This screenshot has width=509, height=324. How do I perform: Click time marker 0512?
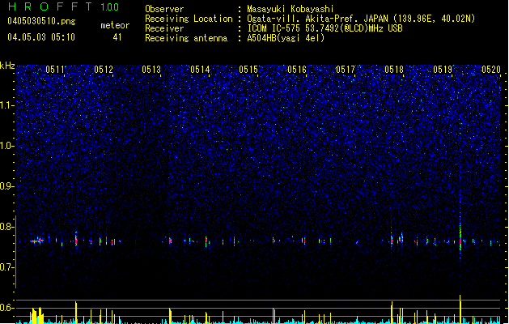pyautogui.click(x=104, y=70)
